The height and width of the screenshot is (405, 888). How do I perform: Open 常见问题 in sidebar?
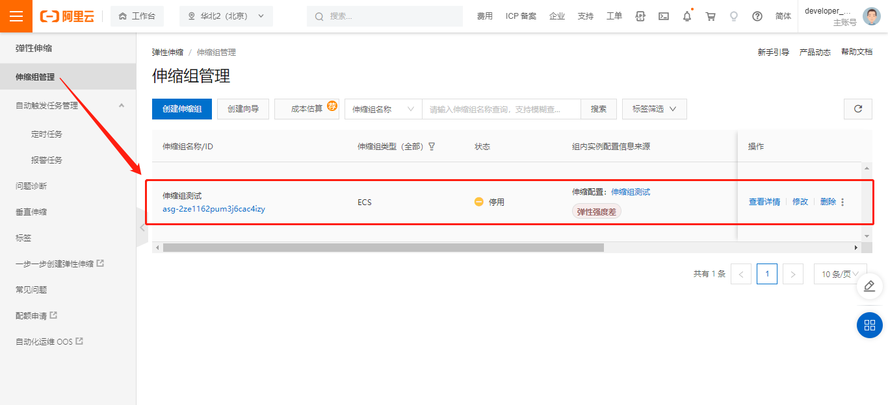[x=31, y=289]
